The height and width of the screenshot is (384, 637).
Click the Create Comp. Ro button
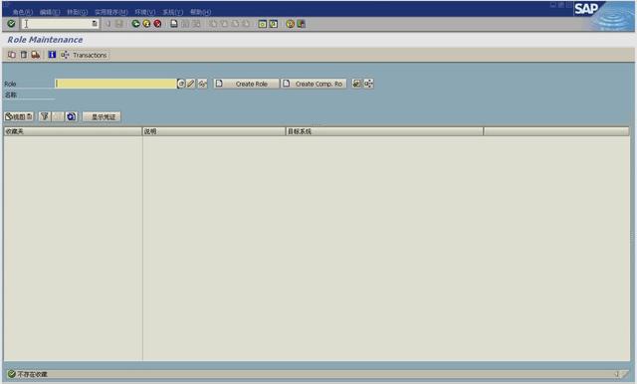coord(315,84)
